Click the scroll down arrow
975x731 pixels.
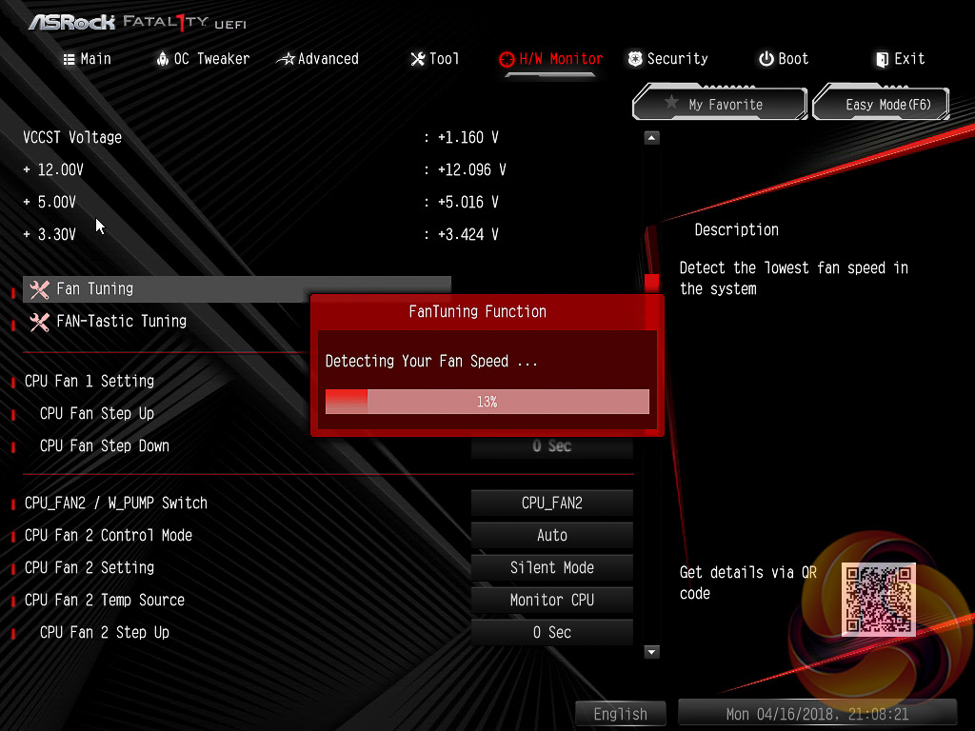pos(651,652)
